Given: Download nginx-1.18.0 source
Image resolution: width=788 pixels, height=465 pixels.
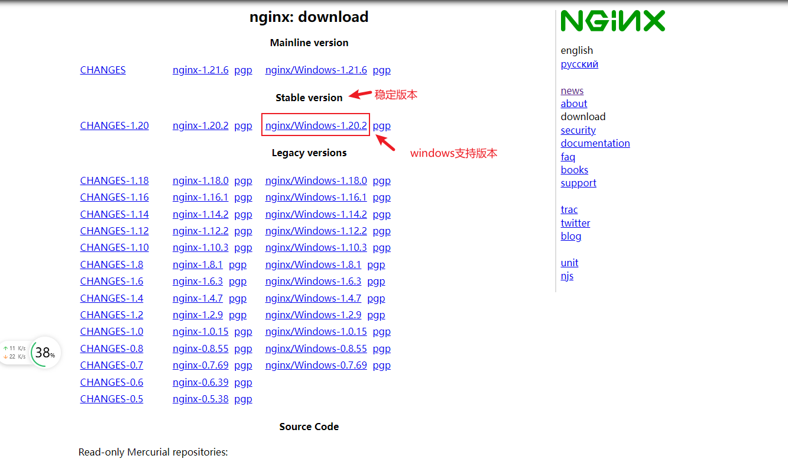Looking at the screenshot, I should click(x=200, y=180).
